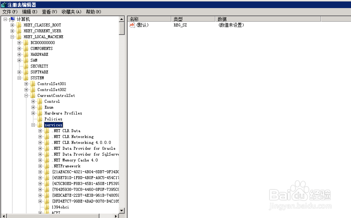Expand the .NETFramework subkey

tap(40, 166)
